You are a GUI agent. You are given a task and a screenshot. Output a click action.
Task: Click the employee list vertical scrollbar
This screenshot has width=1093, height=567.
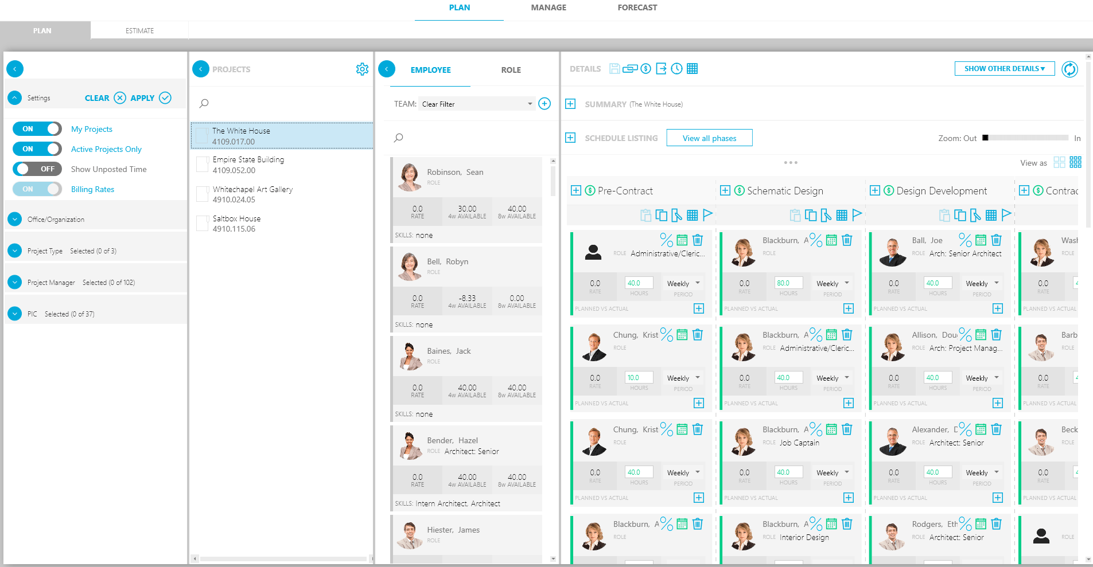pyautogui.click(x=553, y=181)
